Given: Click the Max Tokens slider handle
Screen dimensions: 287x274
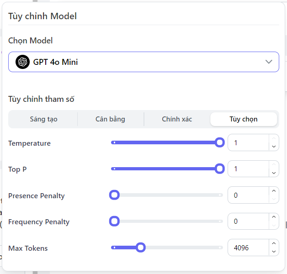Looking at the screenshot, I should click(141, 248).
